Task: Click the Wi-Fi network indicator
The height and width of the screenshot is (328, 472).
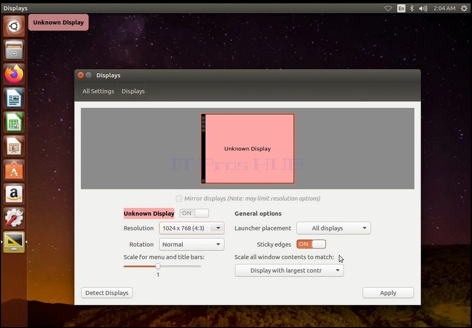Action: click(388, 8)
